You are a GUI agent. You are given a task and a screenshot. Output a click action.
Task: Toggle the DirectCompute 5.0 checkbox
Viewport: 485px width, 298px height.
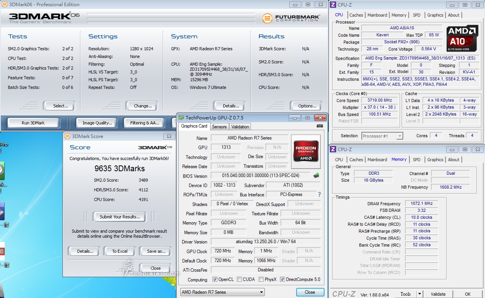click(x=282, y=279)
